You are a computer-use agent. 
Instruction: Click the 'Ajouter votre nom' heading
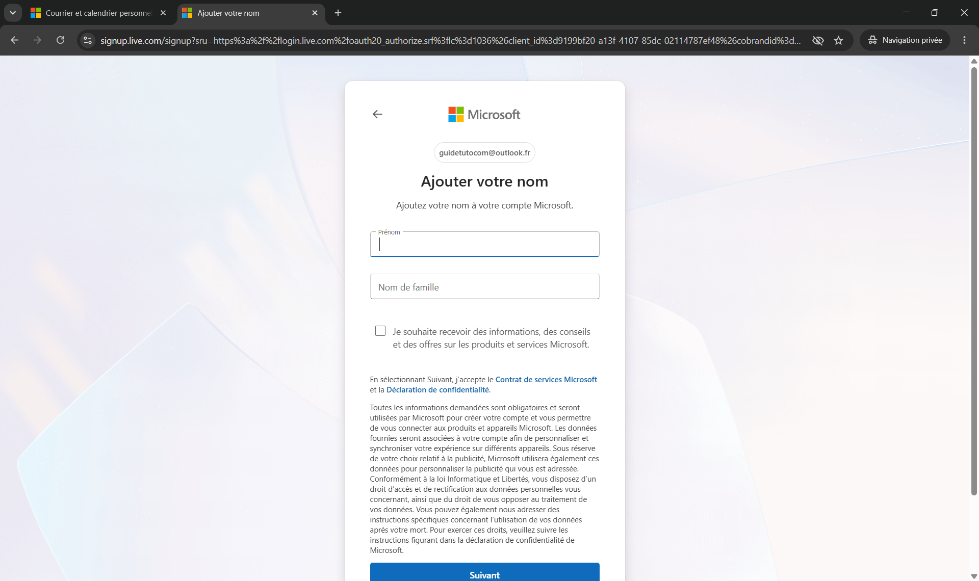click(x=484, y=181)
